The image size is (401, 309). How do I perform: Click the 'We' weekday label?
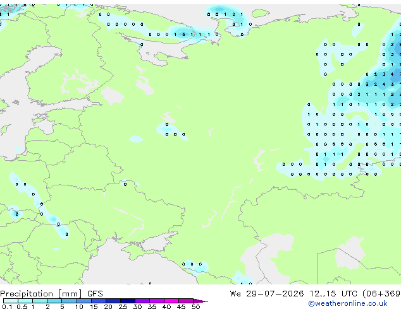click(x=235, y=294)
